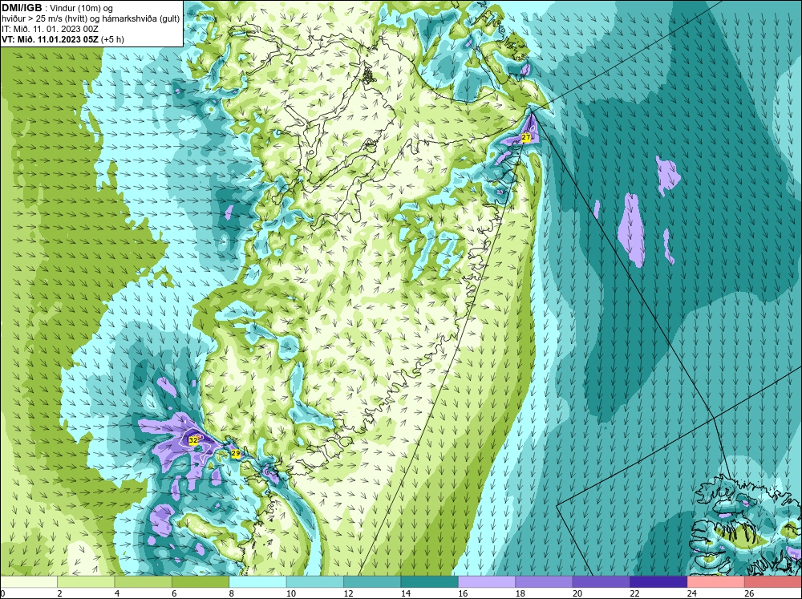Image resolution: width=802 pixels, height=599 pixels.
Task: Click the legend scale value '0'
Action: pos(2,593)
